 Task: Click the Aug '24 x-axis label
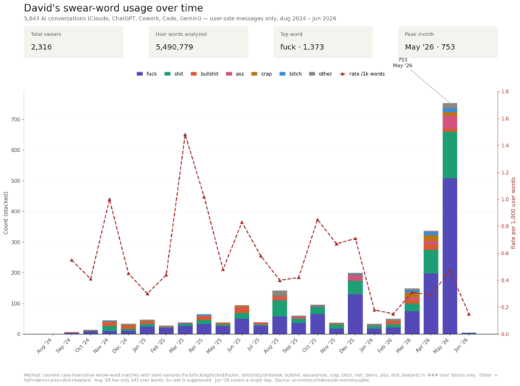pyautogui.click(x=45, y=346)
